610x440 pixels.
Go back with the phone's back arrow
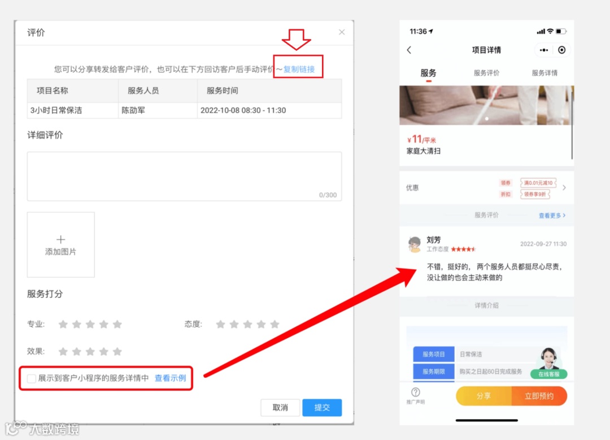coord(409,50)
